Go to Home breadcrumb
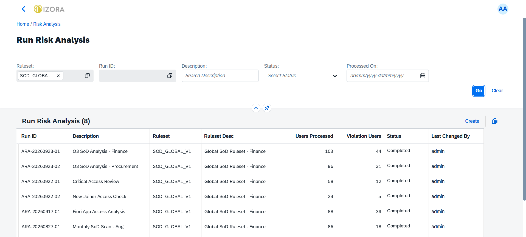The image size is (526, 237). pos(23,24)
